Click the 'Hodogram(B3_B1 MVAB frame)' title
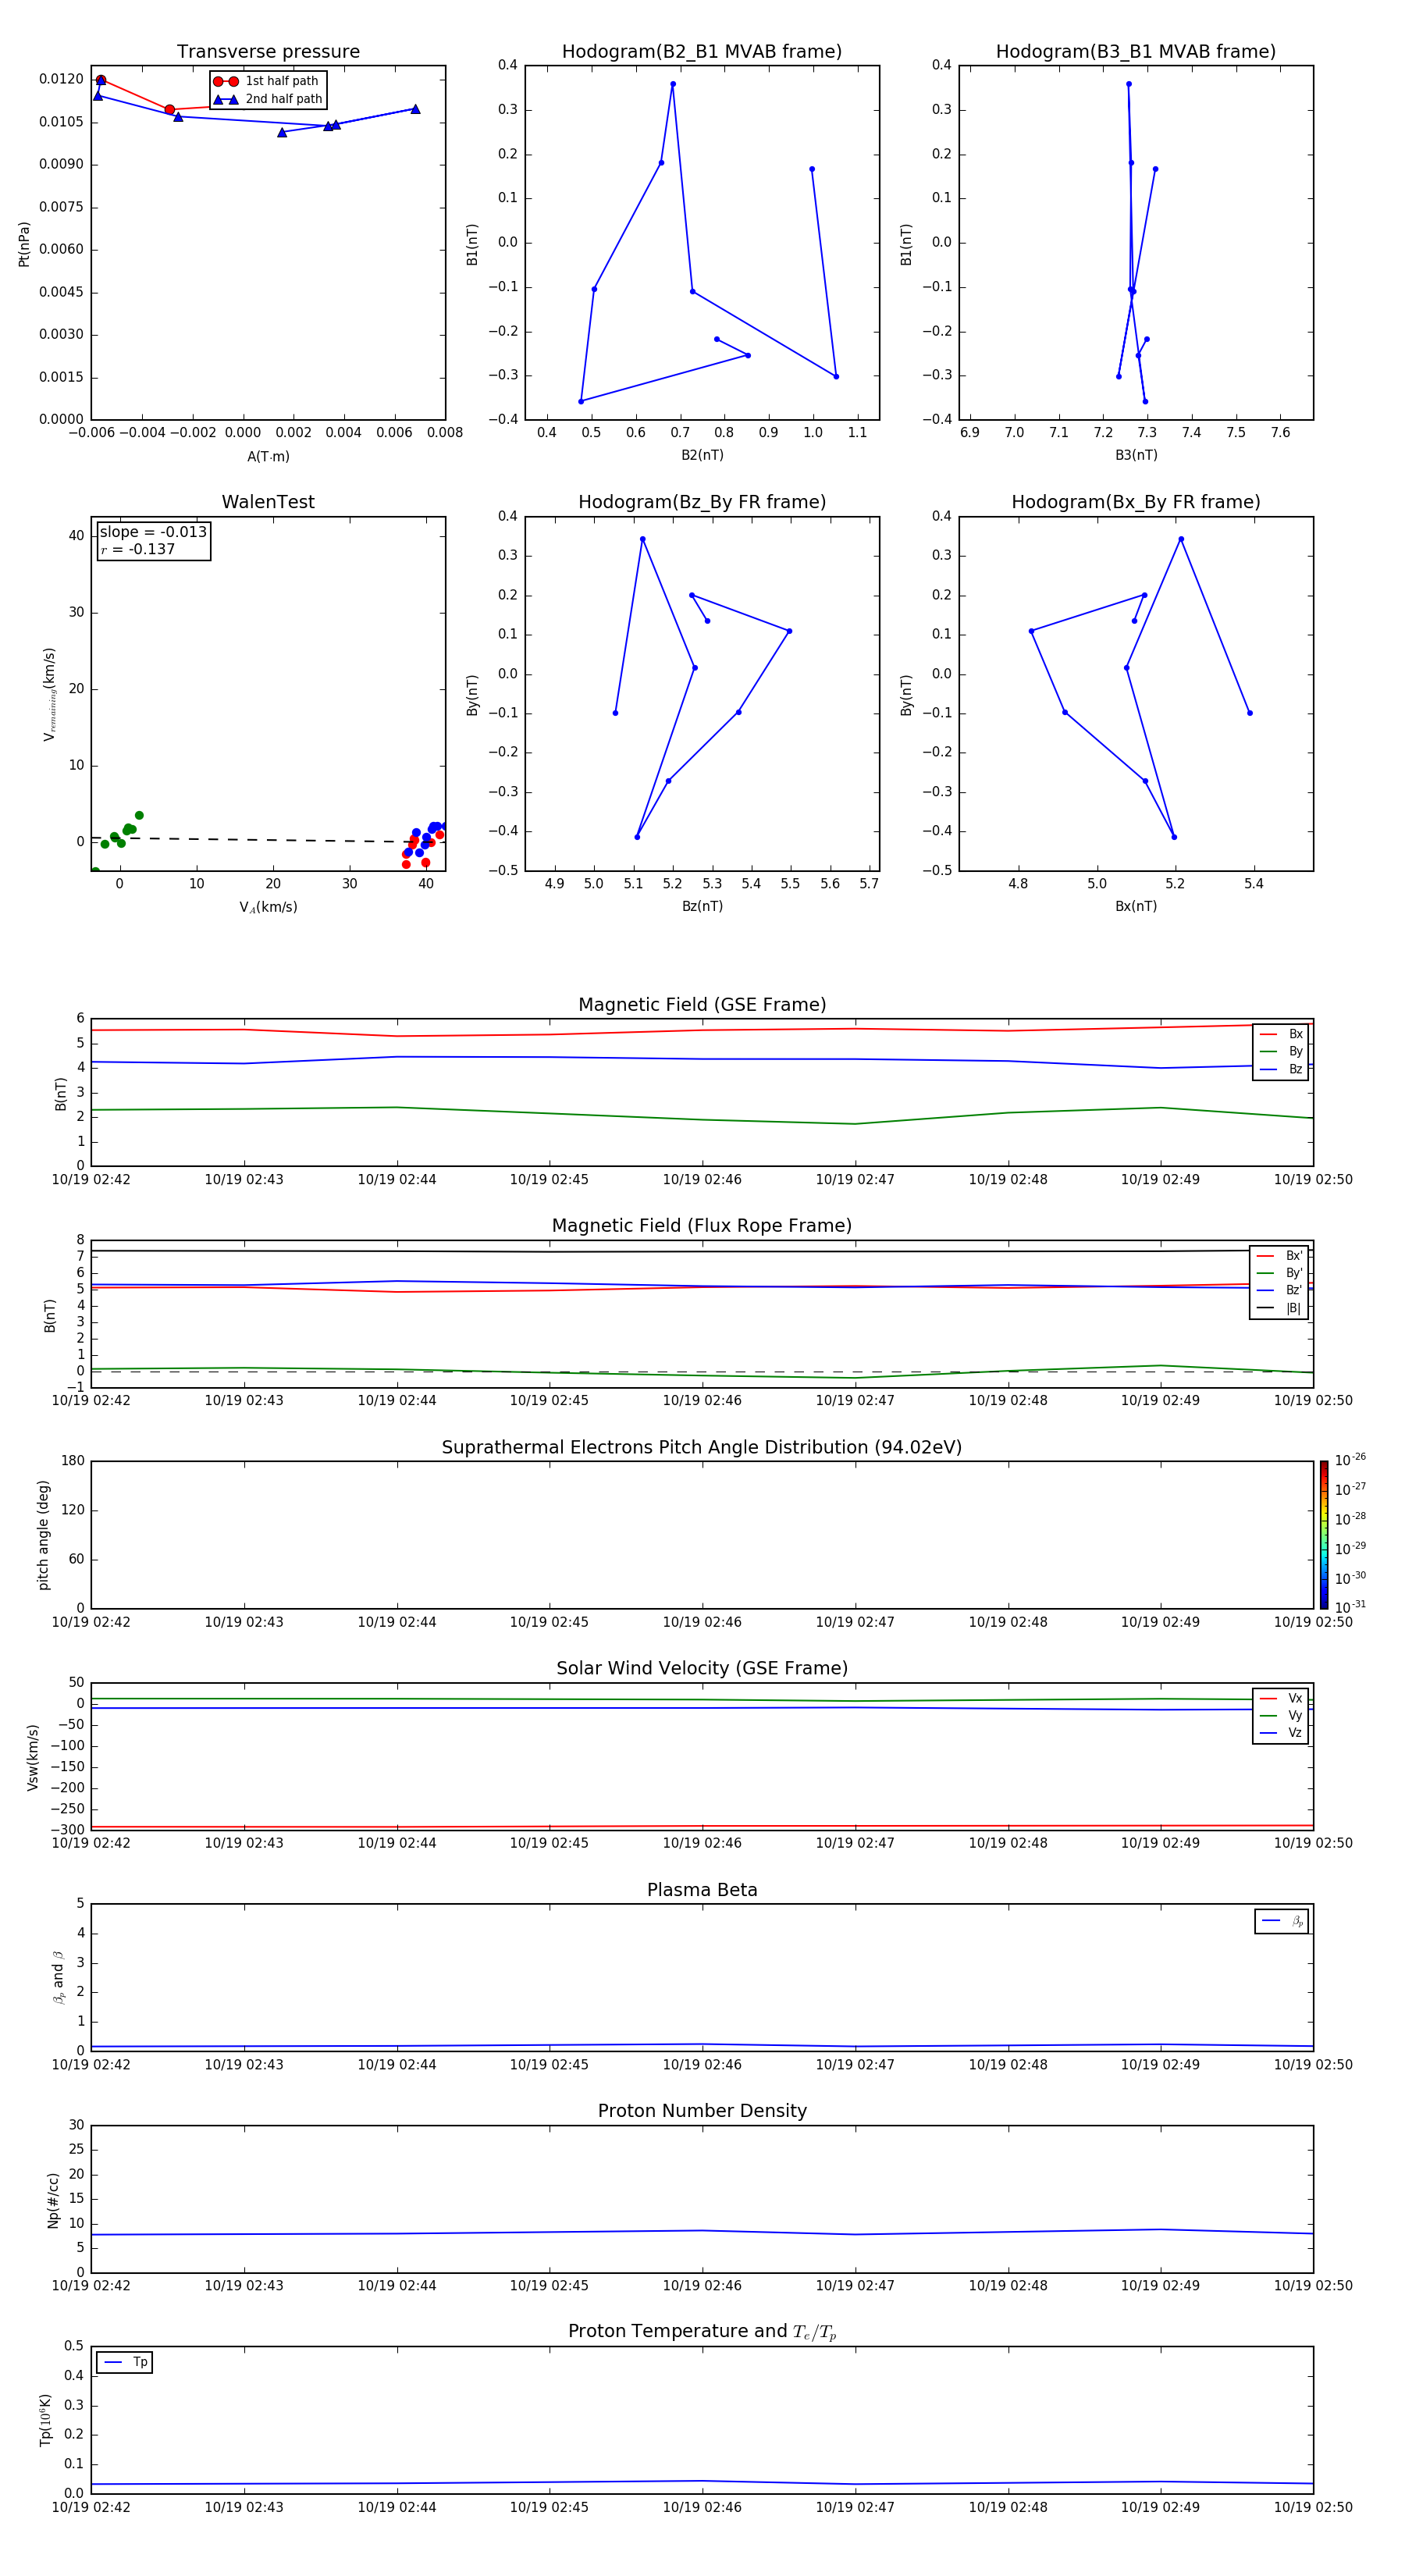Image resolution: width=1405 pixels, height=2576 pixels. [x=1136, y=52]
